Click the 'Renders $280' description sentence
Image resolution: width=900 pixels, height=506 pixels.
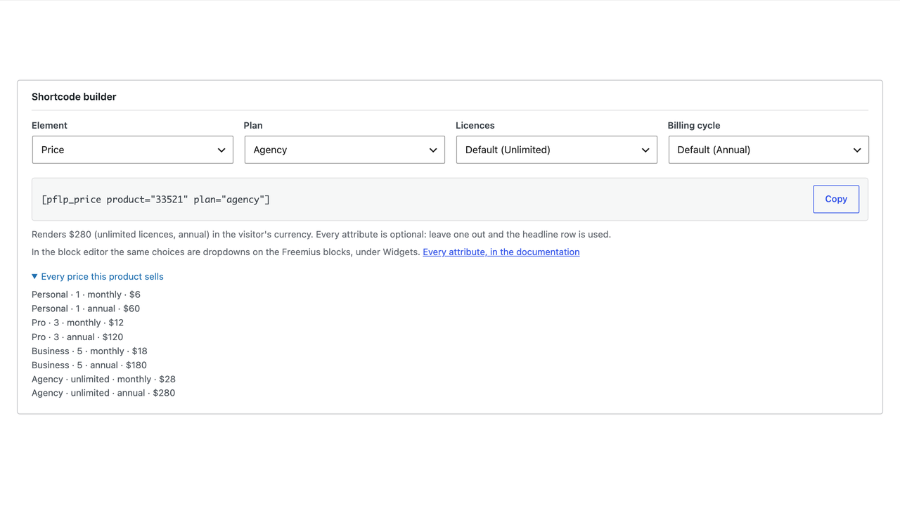click(321, 234)
